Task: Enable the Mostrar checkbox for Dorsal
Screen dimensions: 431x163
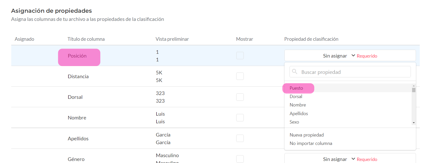Action: coord(240,97)
